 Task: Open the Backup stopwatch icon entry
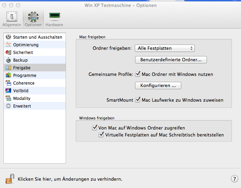click(8, 60)
